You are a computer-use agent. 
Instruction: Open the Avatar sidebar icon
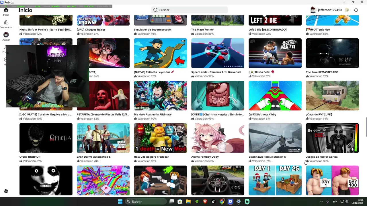coord(6,35)
